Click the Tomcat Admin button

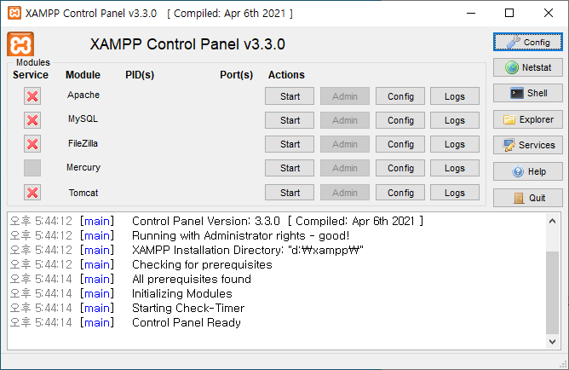[x=345, y=193]
